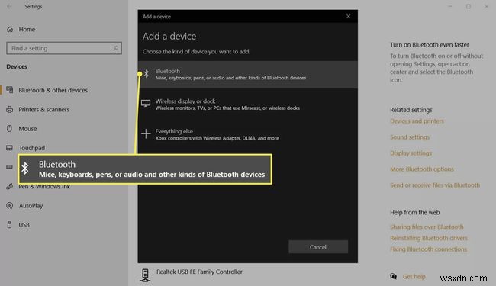
Task: Click the Help from the web heading
Action: click(414, 213)
